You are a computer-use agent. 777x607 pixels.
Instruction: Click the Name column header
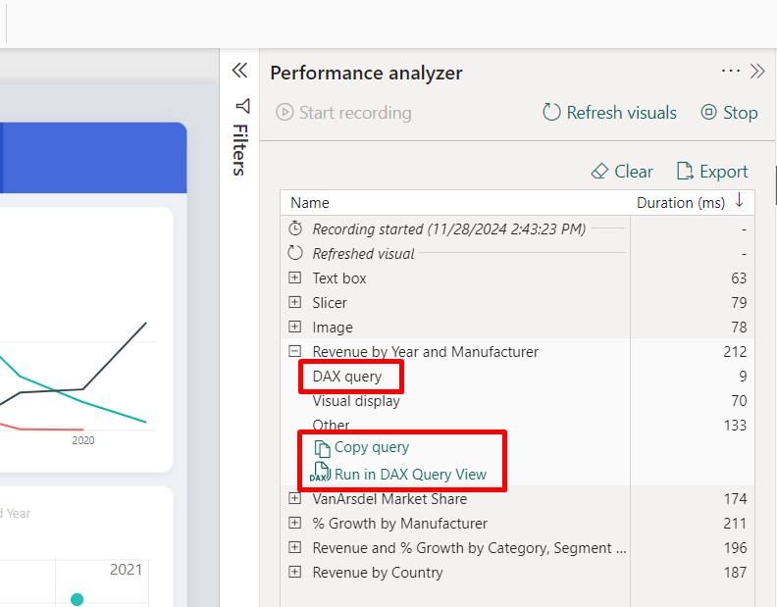pyautogui.click(x=310, y=203)
